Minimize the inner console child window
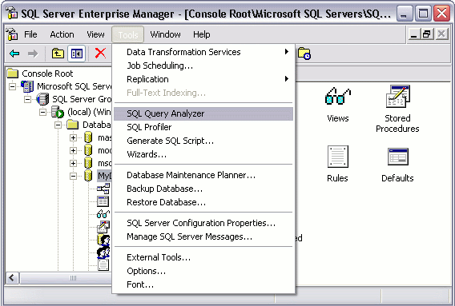Image resolution: width=455 pixels, height=306 pixels. 414,34
